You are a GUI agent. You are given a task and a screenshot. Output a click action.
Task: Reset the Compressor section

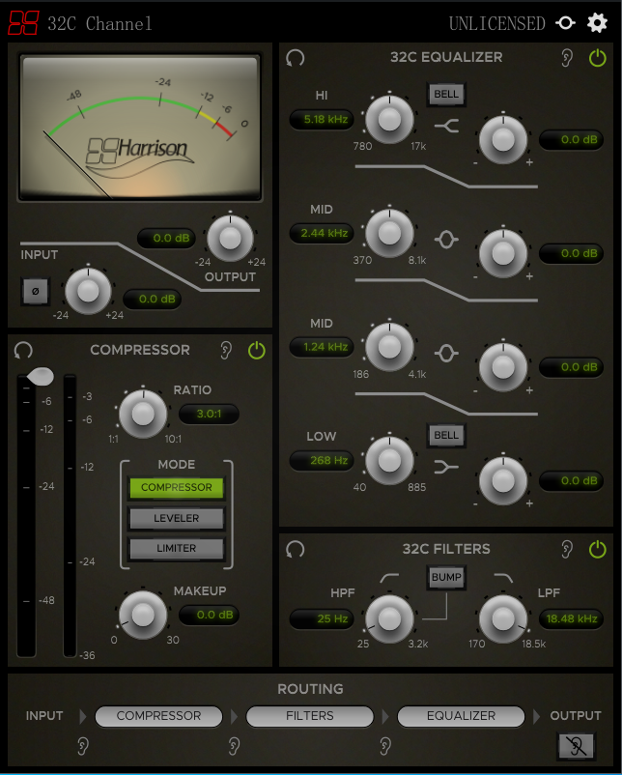(x=23, y=351)
